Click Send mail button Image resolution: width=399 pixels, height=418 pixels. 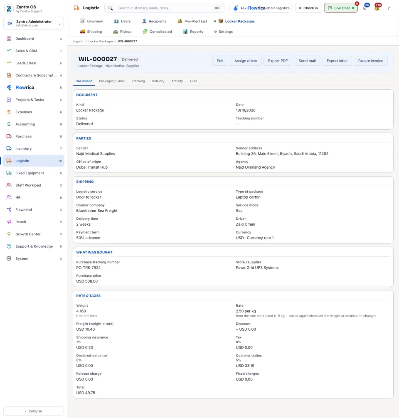[307, 61]
